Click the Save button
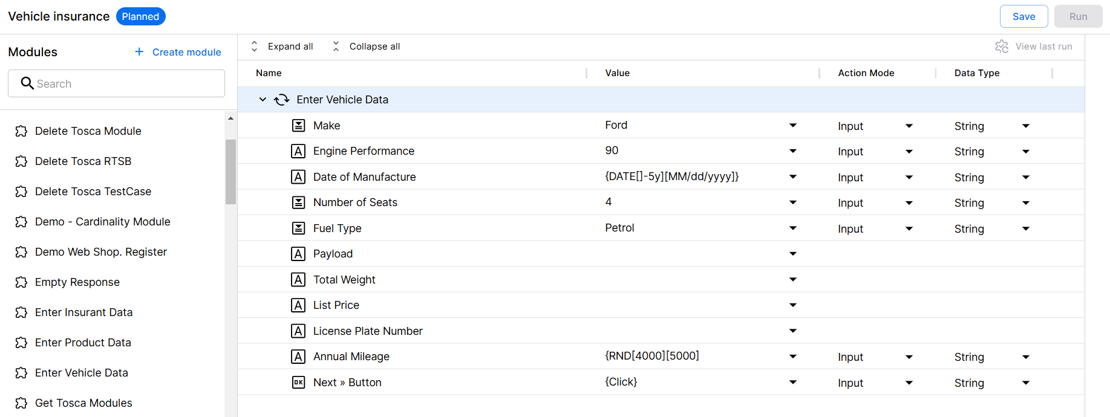 pyautogui.click(x=1023, y=16)
